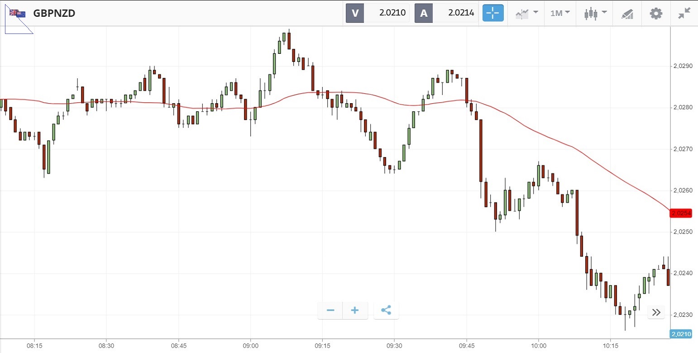
Task: Expand the candlestick chart type dropdown
Action: coord(595,13)
